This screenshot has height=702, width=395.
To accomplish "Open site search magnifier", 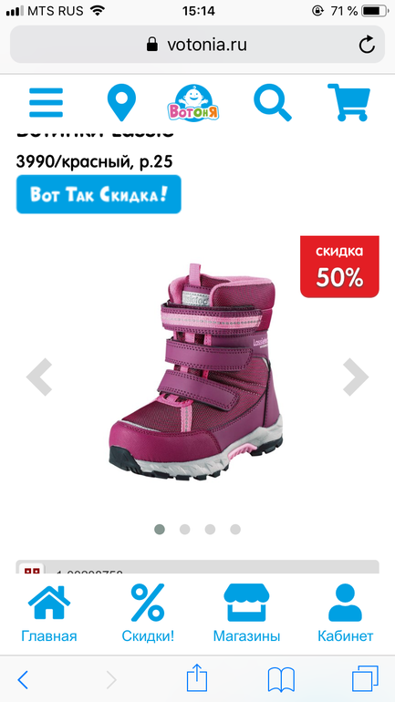I will [x=272, y=102].
